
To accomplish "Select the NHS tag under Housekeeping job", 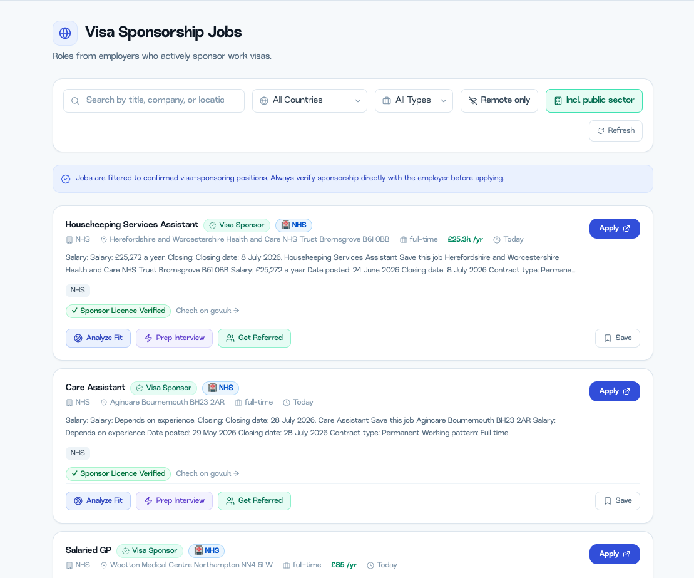I will pyautogui.click(x=78, y=290).
